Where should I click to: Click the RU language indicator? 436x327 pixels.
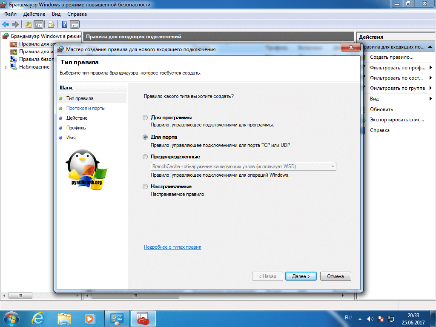click(x=348, y=318)
